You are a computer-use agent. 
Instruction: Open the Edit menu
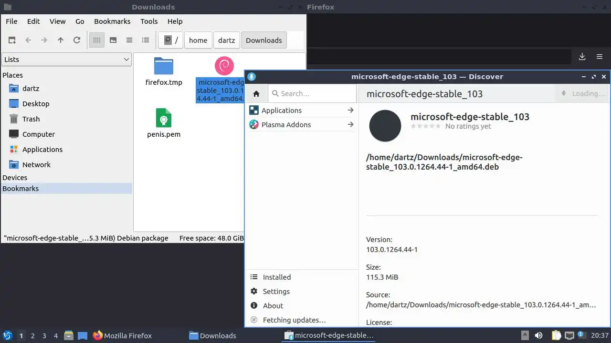click(x=33, y=21)
